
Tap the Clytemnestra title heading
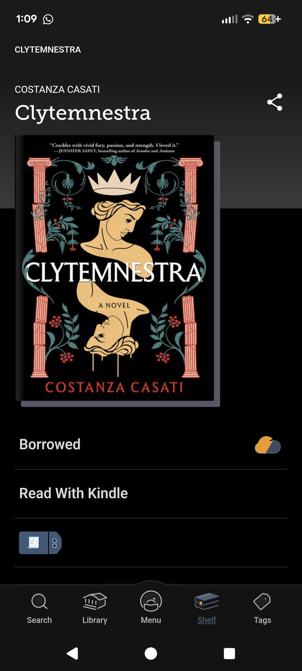(x=83, y=113)
